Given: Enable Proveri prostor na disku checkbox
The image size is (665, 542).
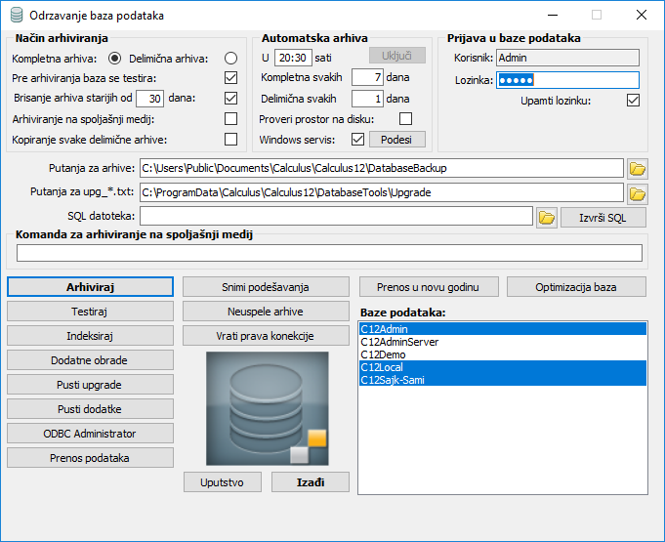Looking at the screenshot, I should [x=405, y=119].
